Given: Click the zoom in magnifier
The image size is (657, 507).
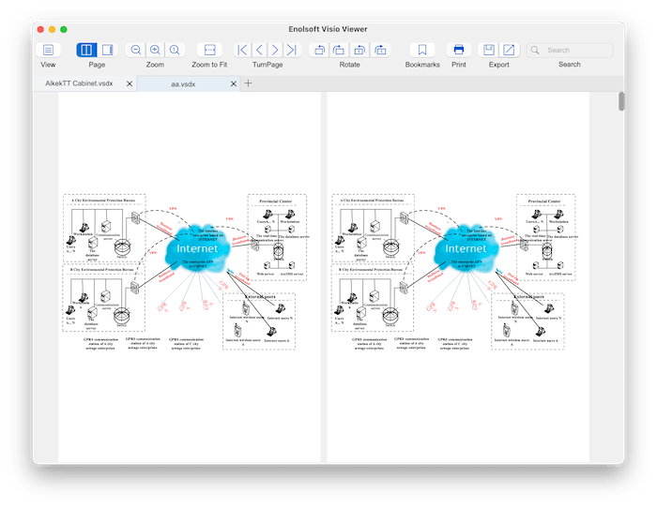Looking at the screenshot, I should 155,50.
